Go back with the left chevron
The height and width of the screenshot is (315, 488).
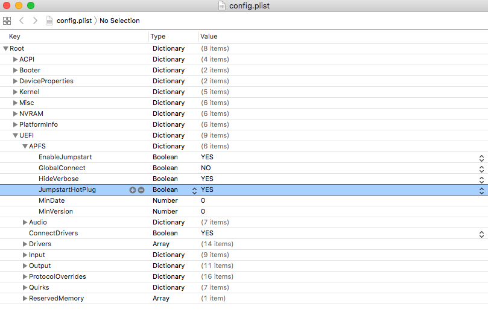tap(22, 21)
